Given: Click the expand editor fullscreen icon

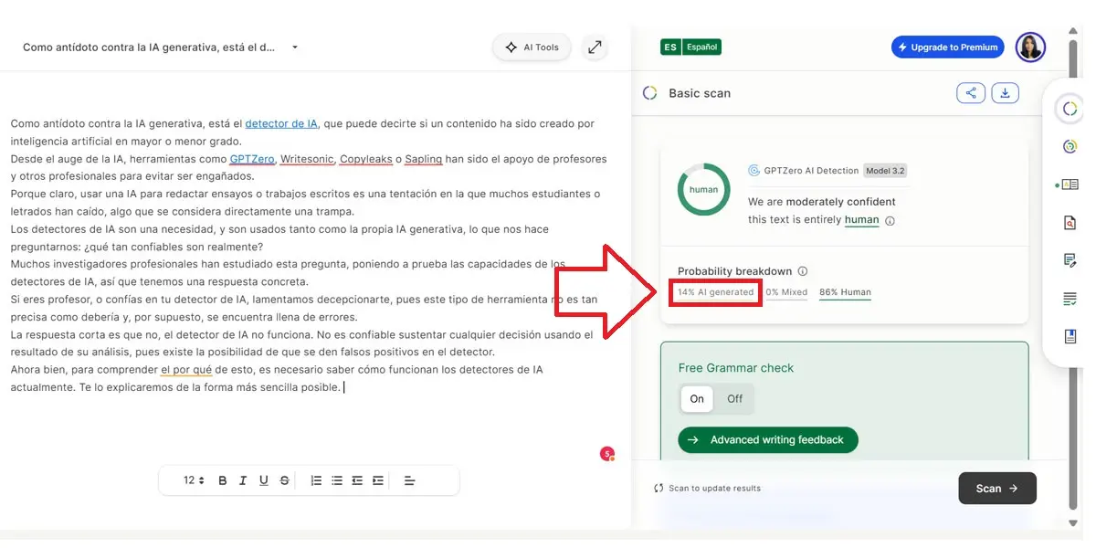Looking at the screenshot, I should pos(595,47).
